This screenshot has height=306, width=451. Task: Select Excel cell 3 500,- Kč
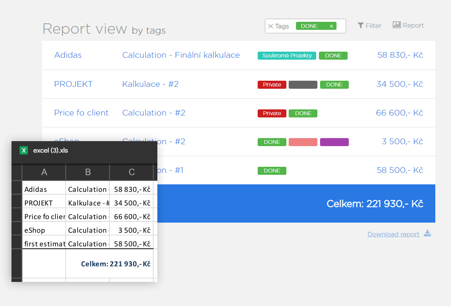[x=131, y=228]
